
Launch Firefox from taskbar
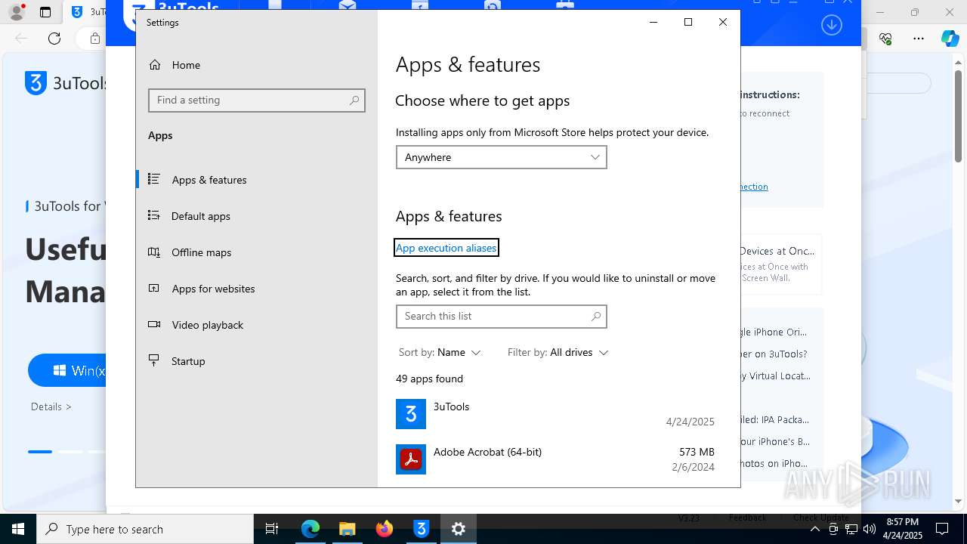385,529
